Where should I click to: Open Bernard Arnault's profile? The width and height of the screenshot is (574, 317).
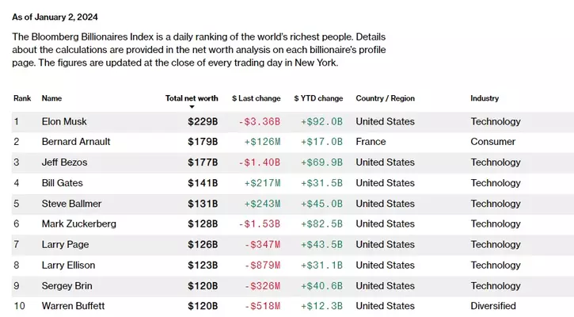pyautogui.click(x=76, y=142)
